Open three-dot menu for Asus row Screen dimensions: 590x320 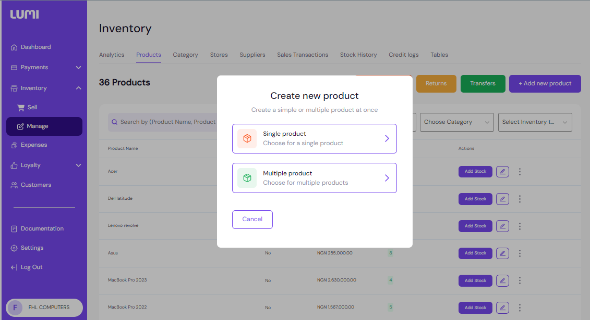coord(520,253)
